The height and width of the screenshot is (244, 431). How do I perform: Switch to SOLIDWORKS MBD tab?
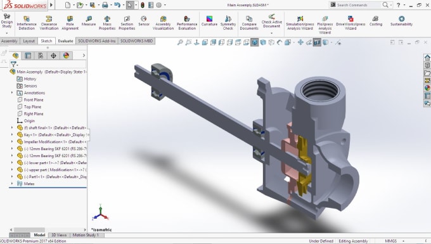coord(137,41)
